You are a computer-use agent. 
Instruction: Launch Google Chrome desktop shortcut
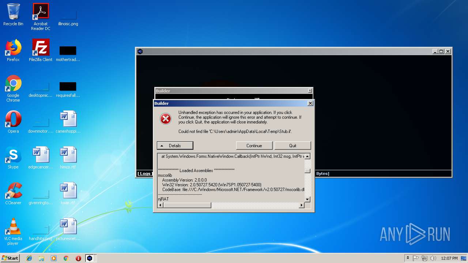point(13,88)
